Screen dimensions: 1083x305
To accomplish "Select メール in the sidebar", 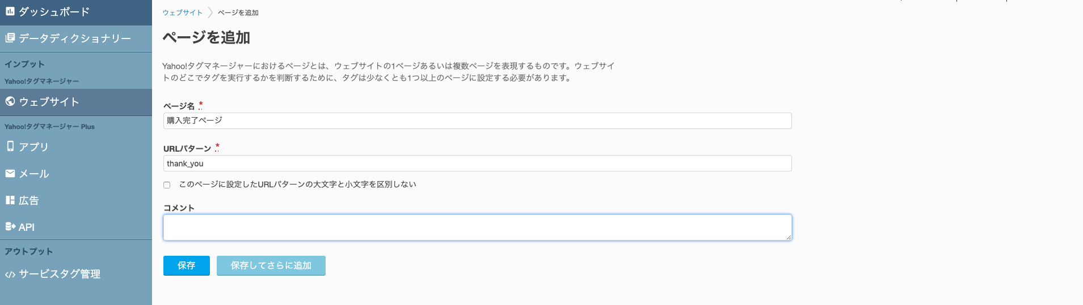I will [x=34, y=174].
